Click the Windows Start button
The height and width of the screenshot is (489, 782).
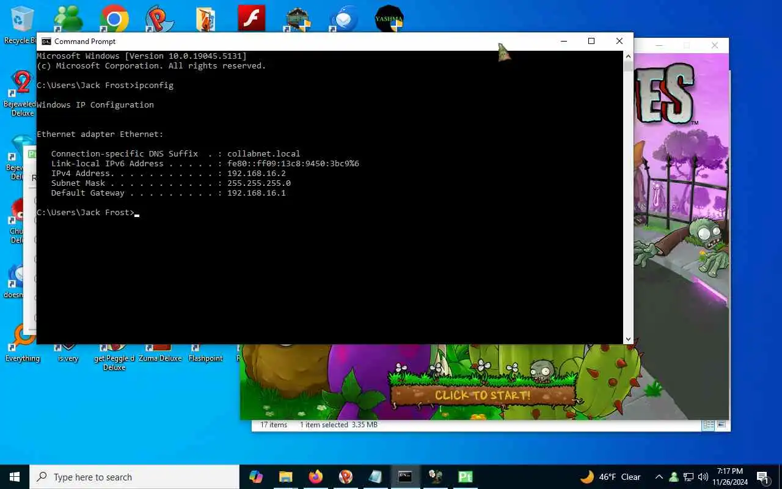(x=15, y=477)
